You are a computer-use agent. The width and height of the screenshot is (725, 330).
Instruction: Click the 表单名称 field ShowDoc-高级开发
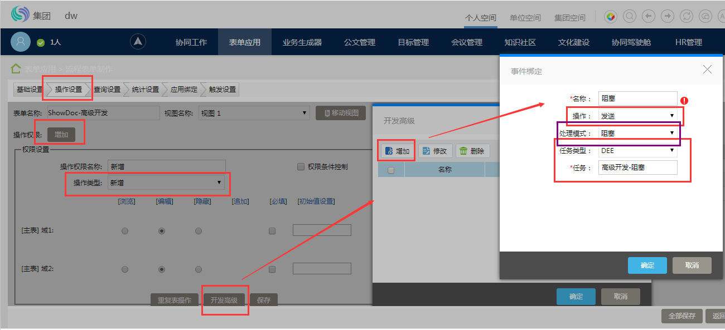pos(103,113)
